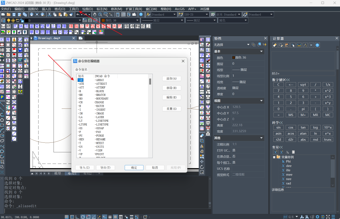Open the 无选择 selection dropdown
This screenshot has width=340, height=219.
pyautogui.click(x=248, y=45)
